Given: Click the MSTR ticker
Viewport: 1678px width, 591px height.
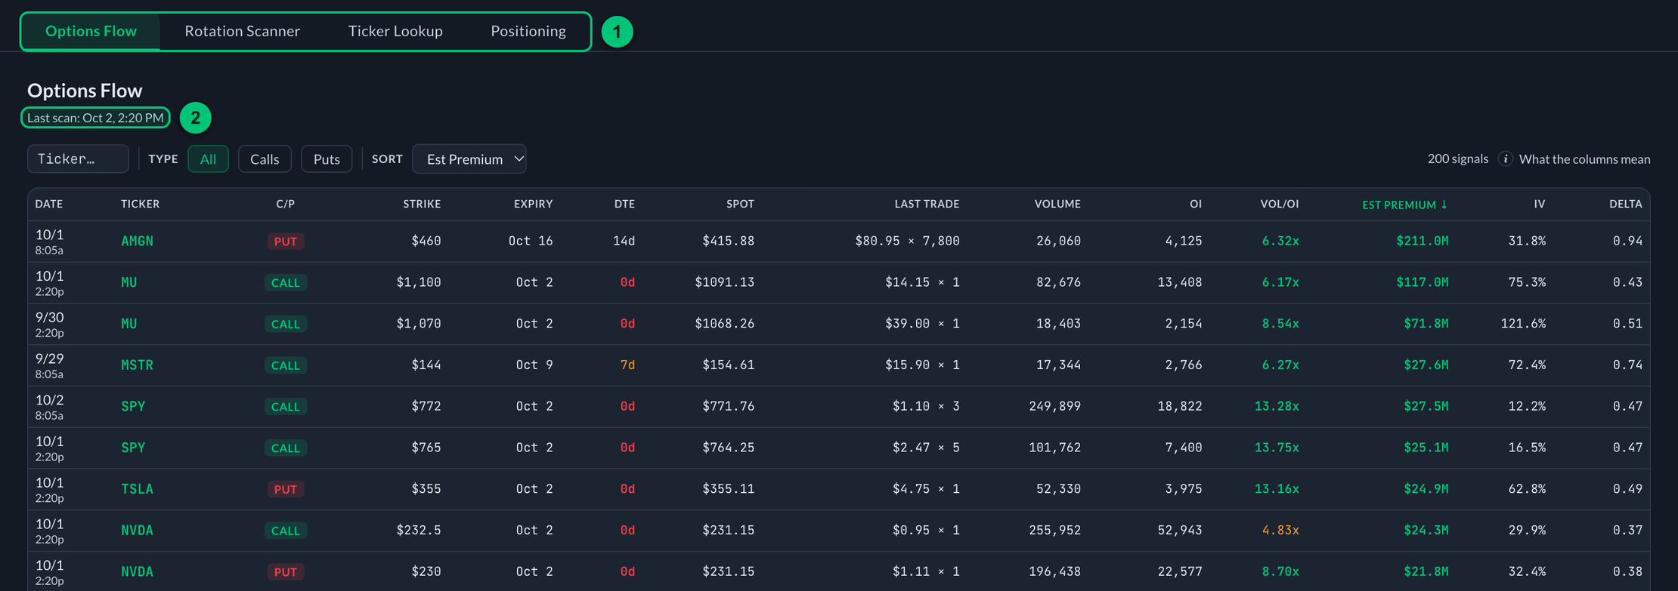Looking at the screenshot, I should [137, 365].
